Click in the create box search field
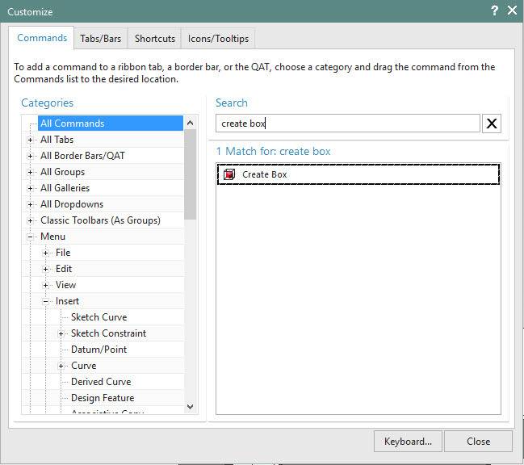 tap(347, 124)
